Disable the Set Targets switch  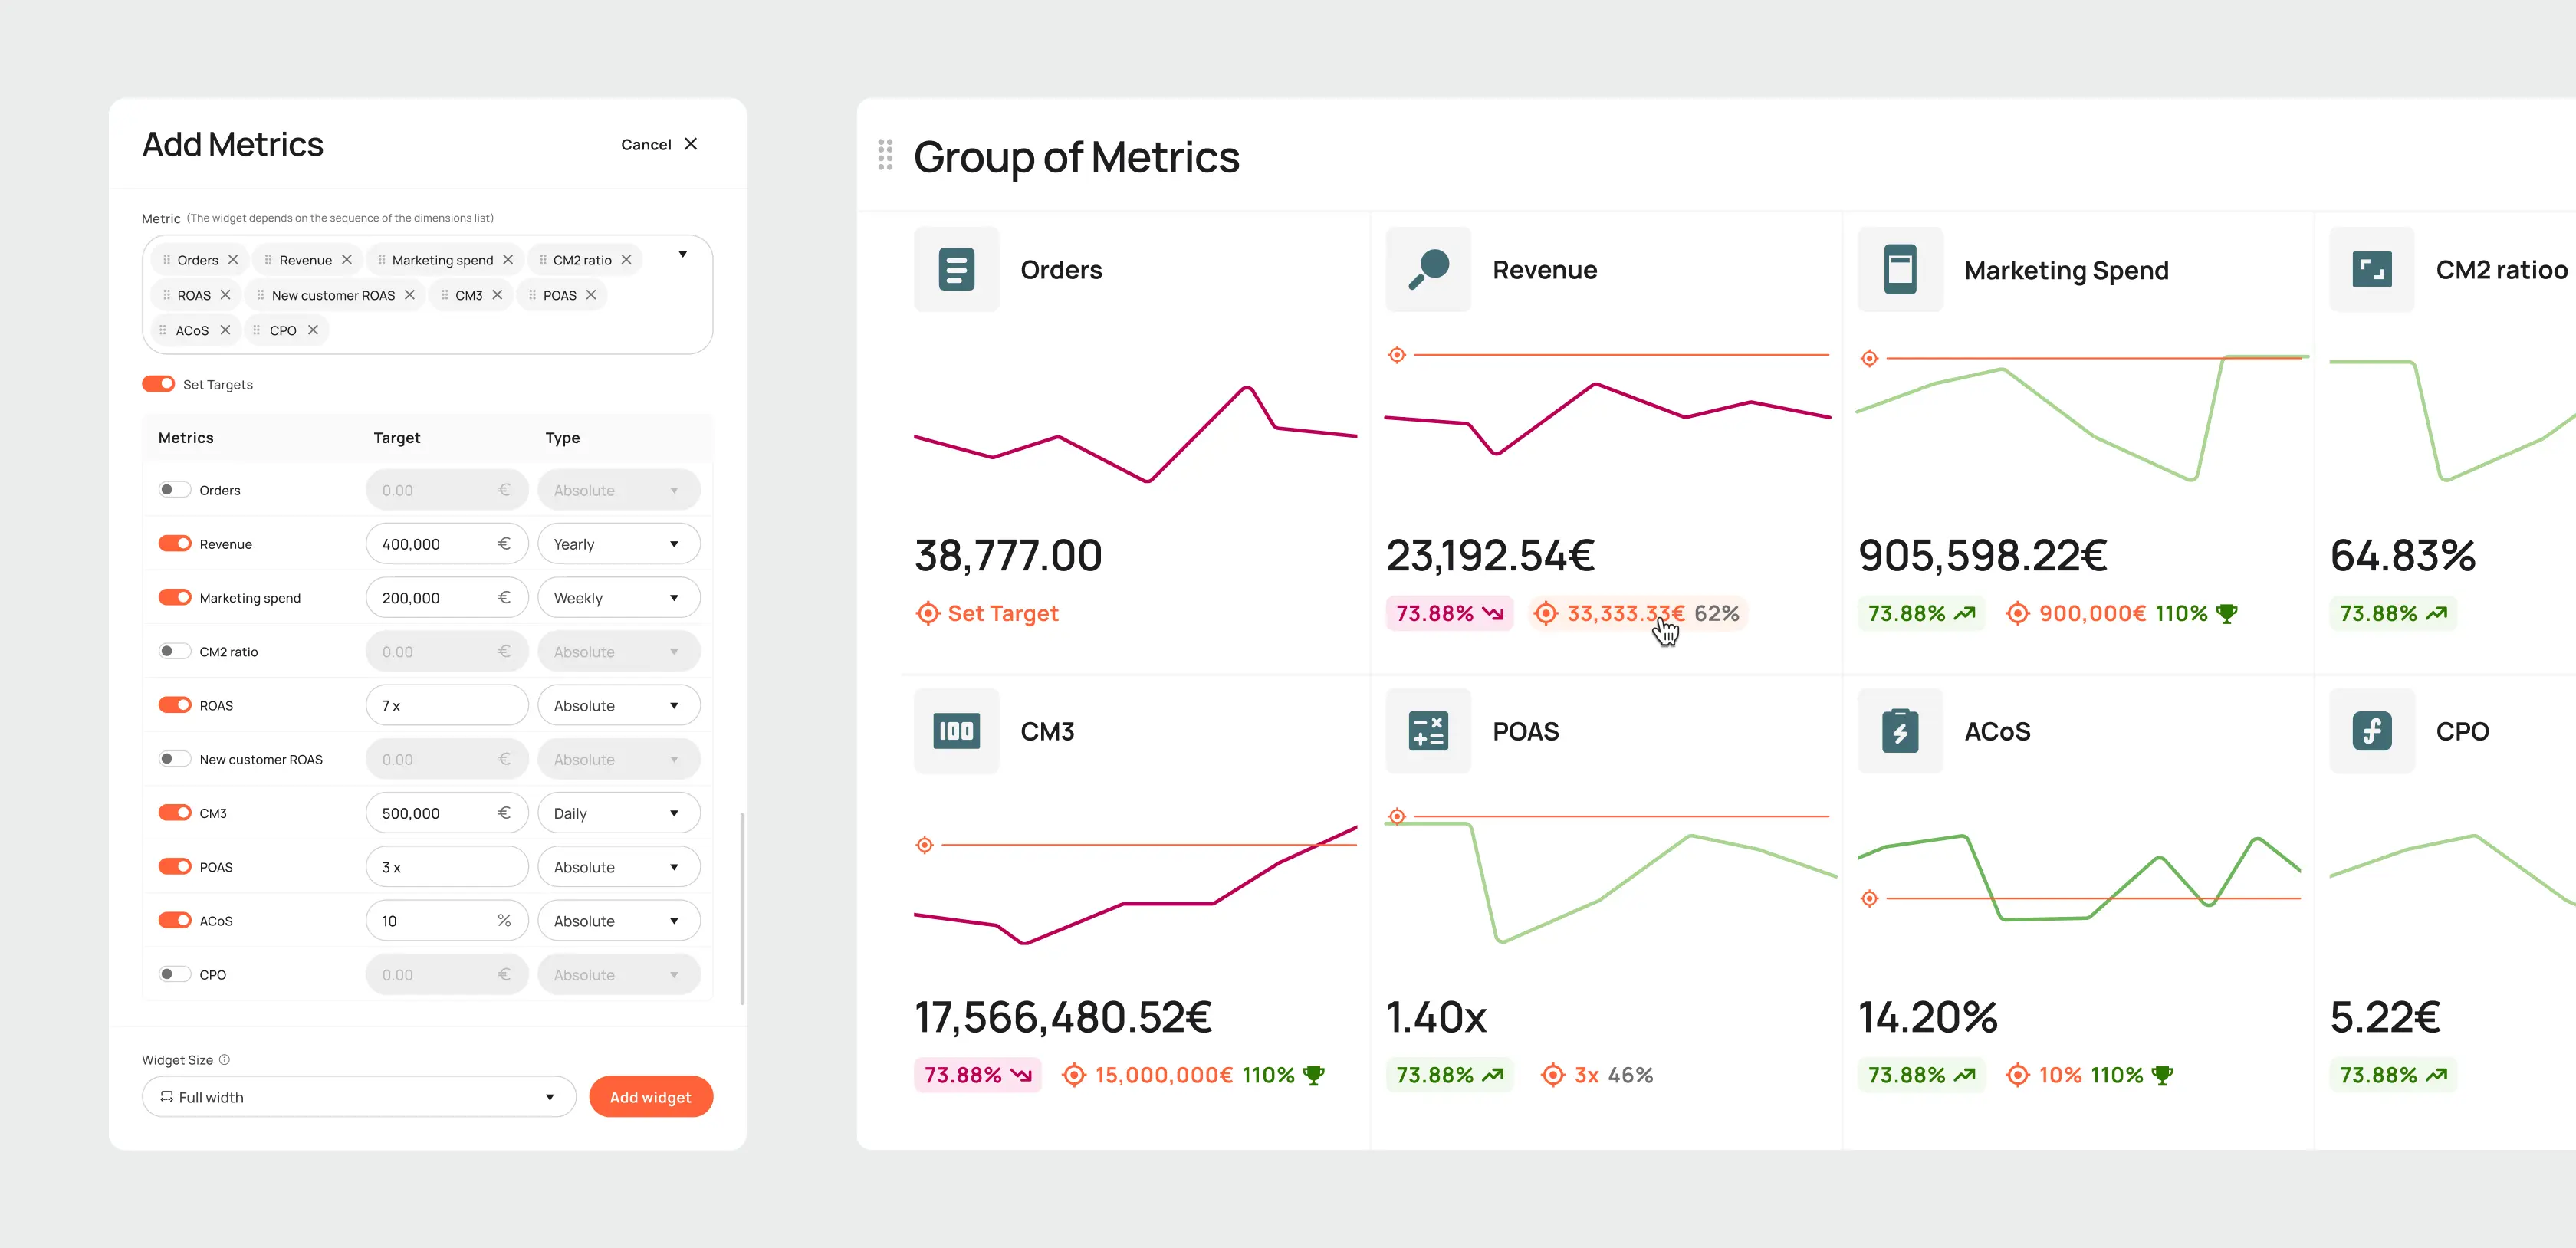(158, 384)
